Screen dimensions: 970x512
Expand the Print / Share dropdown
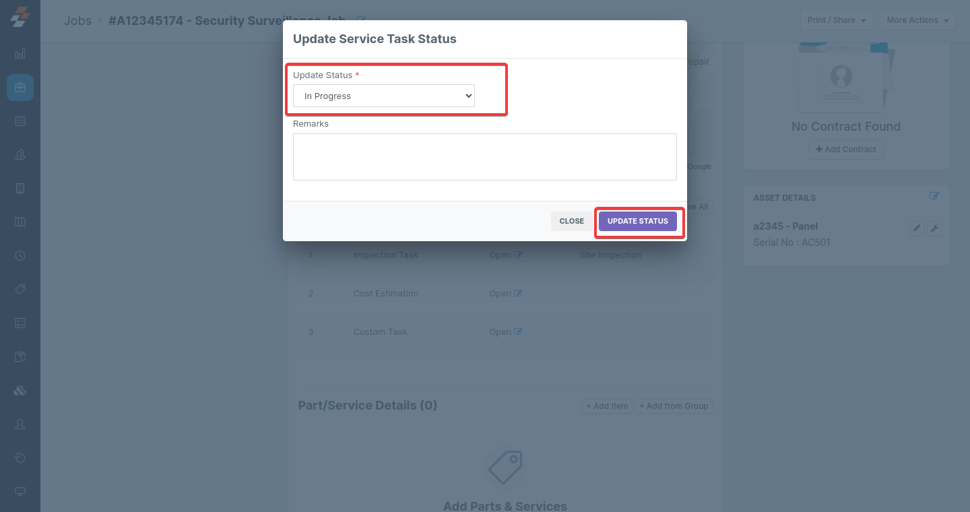pos(837,20)
